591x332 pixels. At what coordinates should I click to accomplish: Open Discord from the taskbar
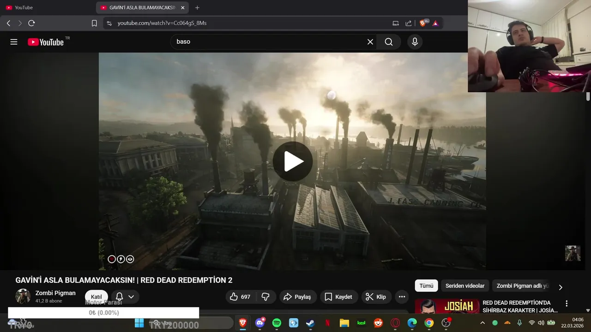pos(260,323)
